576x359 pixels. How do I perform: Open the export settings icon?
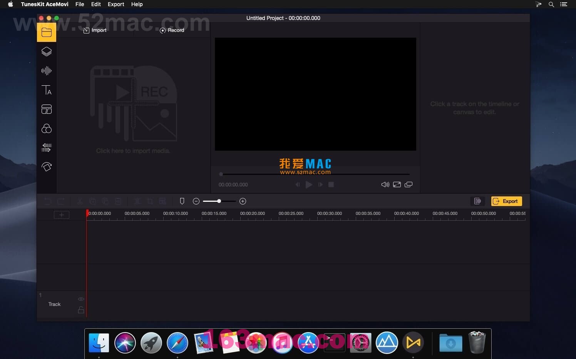[x=477, y=201]
